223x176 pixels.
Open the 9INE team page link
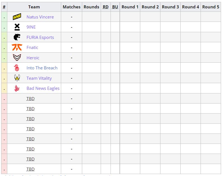click(31, 27)
